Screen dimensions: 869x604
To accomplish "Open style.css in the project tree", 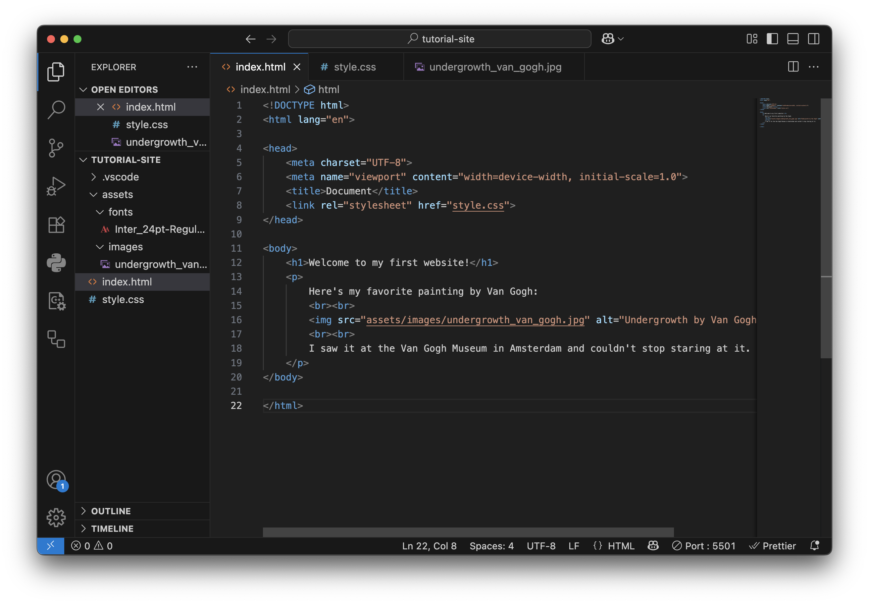I will (x=143, y=299).
